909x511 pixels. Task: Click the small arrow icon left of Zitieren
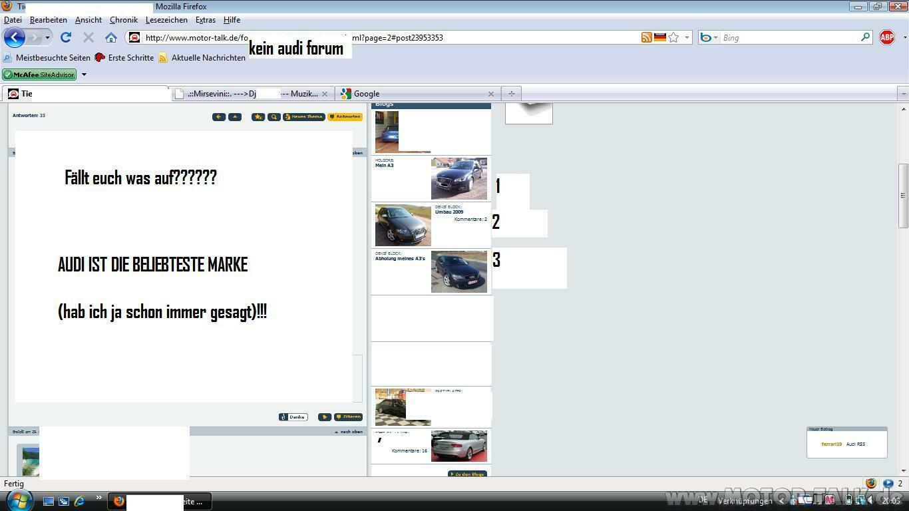(325, 417)
